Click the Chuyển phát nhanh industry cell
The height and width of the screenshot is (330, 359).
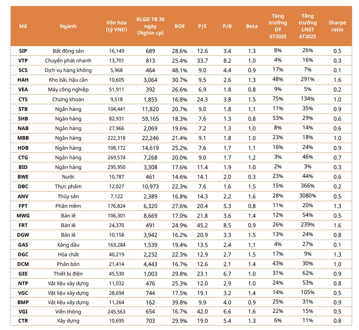(68, 61)
